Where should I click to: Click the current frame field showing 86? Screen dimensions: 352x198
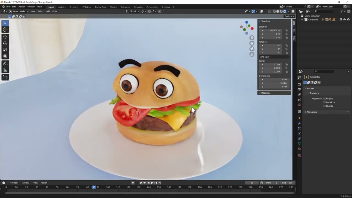click(251, 183)
